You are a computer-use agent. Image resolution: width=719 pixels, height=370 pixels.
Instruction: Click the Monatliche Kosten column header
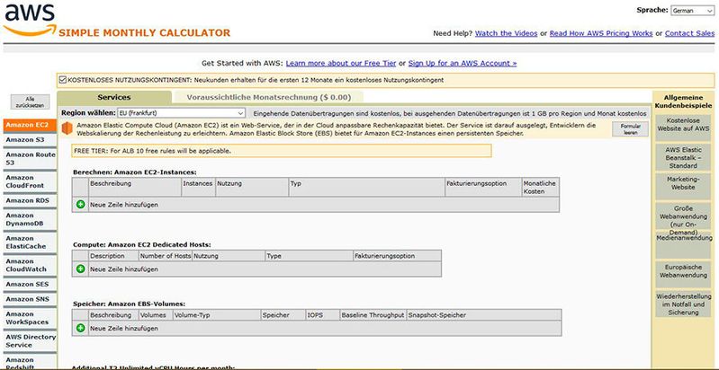[x=540, y=187]
